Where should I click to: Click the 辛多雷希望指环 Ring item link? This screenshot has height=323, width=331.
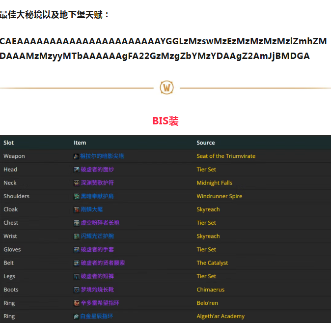[x=100, y=303]
